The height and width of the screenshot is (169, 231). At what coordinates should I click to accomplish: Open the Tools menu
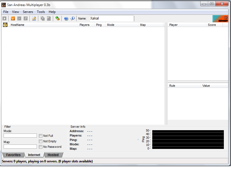pyautogui.click(x=41, y=12)
